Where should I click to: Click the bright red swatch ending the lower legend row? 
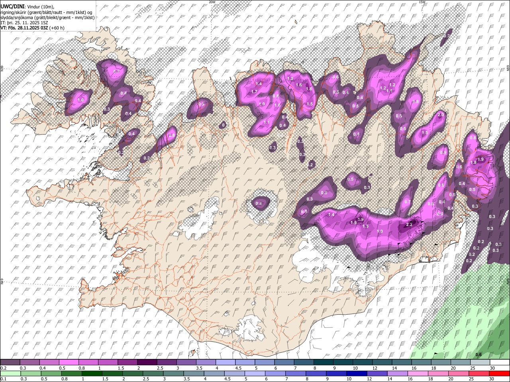coord(500,374)
